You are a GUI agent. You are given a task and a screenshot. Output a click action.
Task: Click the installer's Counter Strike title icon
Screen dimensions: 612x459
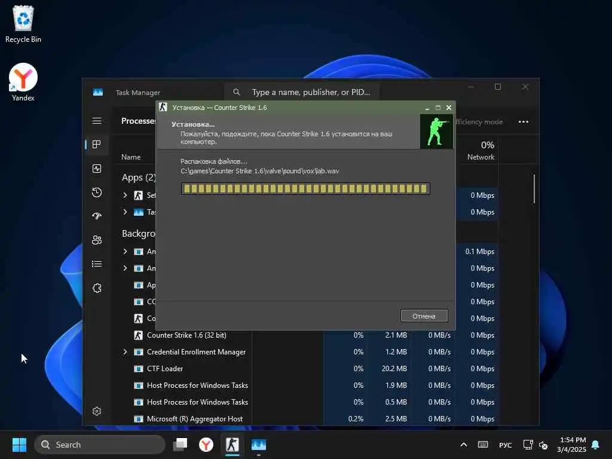(163, 107)
